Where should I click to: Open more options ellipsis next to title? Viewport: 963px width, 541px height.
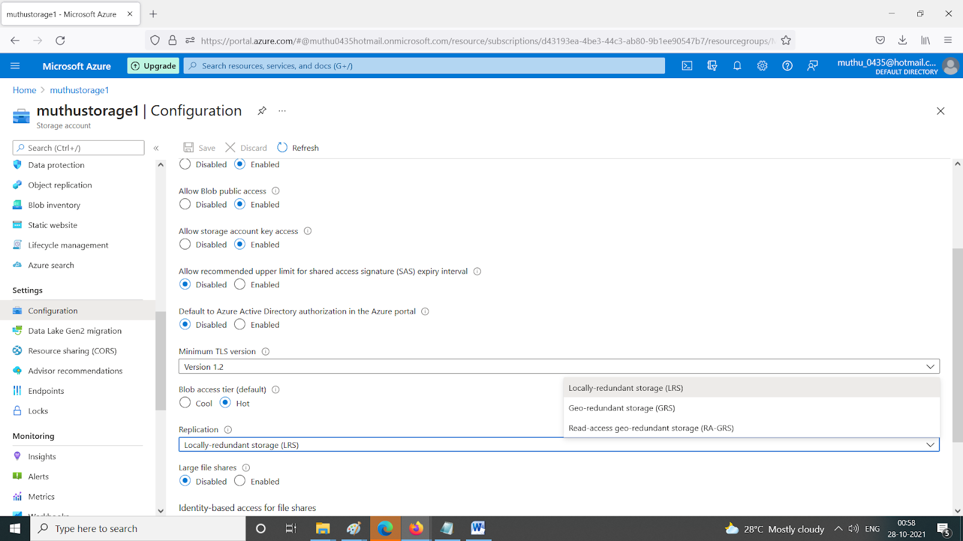(282, 111)
